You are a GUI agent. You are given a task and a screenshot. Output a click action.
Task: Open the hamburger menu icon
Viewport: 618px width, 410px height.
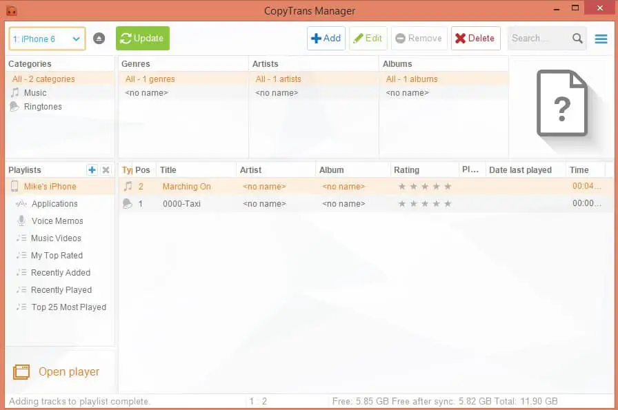pos(601,39)
